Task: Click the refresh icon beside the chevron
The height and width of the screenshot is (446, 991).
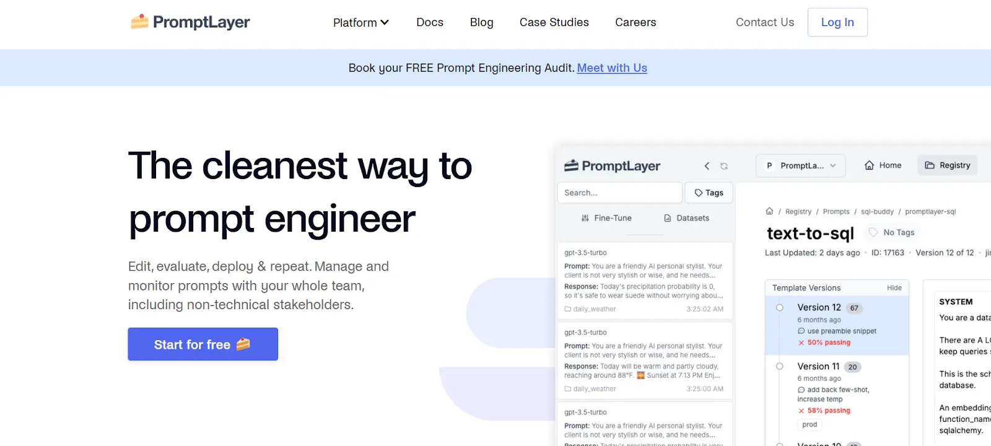Action: 724,166
